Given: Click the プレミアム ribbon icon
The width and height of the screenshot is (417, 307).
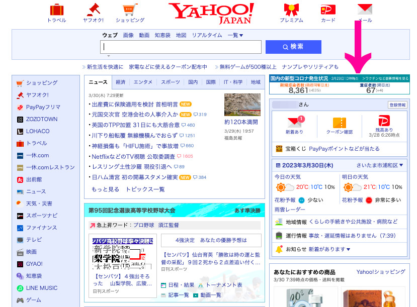Looking at the screenshot, I should (x=291, y=10).
